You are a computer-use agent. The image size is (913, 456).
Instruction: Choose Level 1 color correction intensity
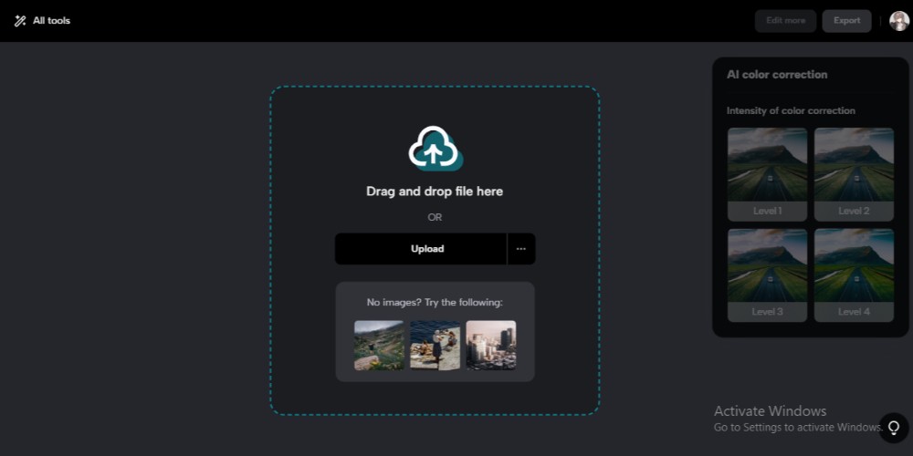[x=768, y=174]
